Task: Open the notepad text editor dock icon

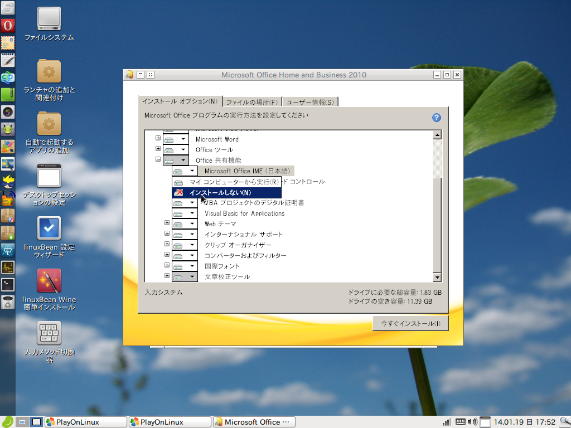Action: (7, 60)
